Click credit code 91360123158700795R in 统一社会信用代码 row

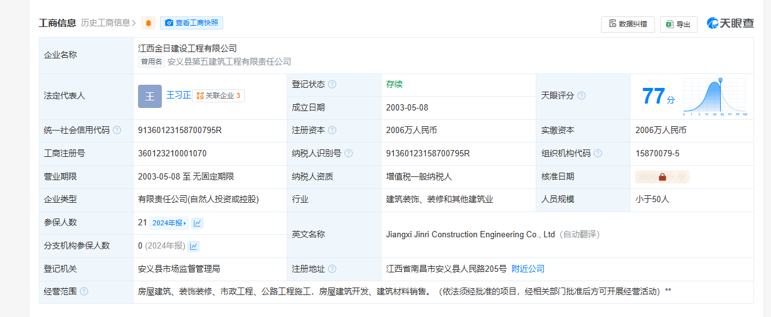point(180,131)
